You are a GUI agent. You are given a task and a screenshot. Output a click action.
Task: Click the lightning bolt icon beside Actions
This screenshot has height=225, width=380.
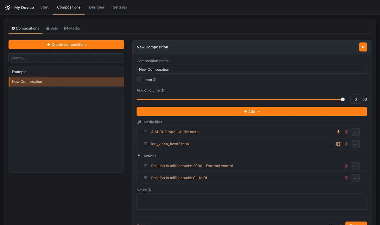[139, 156]
